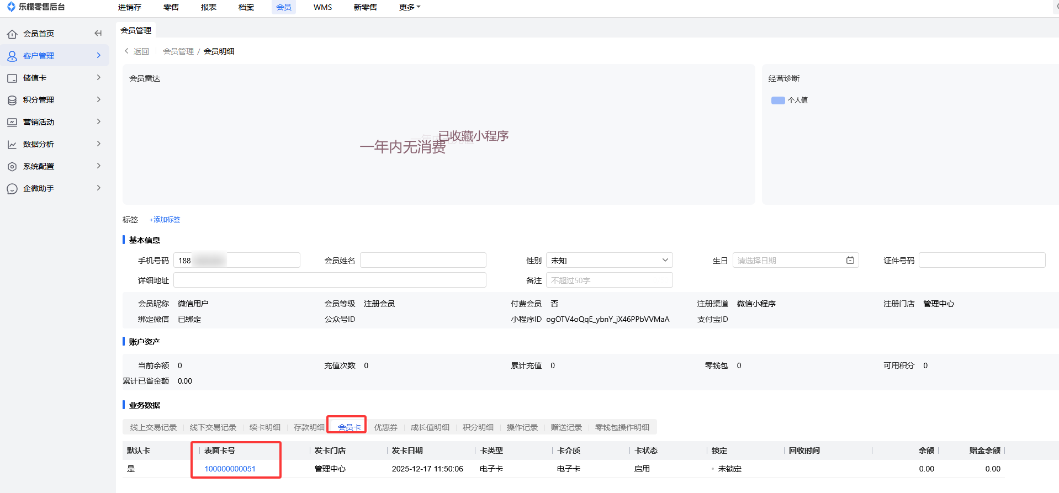The height and width of the screenshot is (493, 1059).
Task: Click the 积分管理 coins icon
Action: coord(12,100)
